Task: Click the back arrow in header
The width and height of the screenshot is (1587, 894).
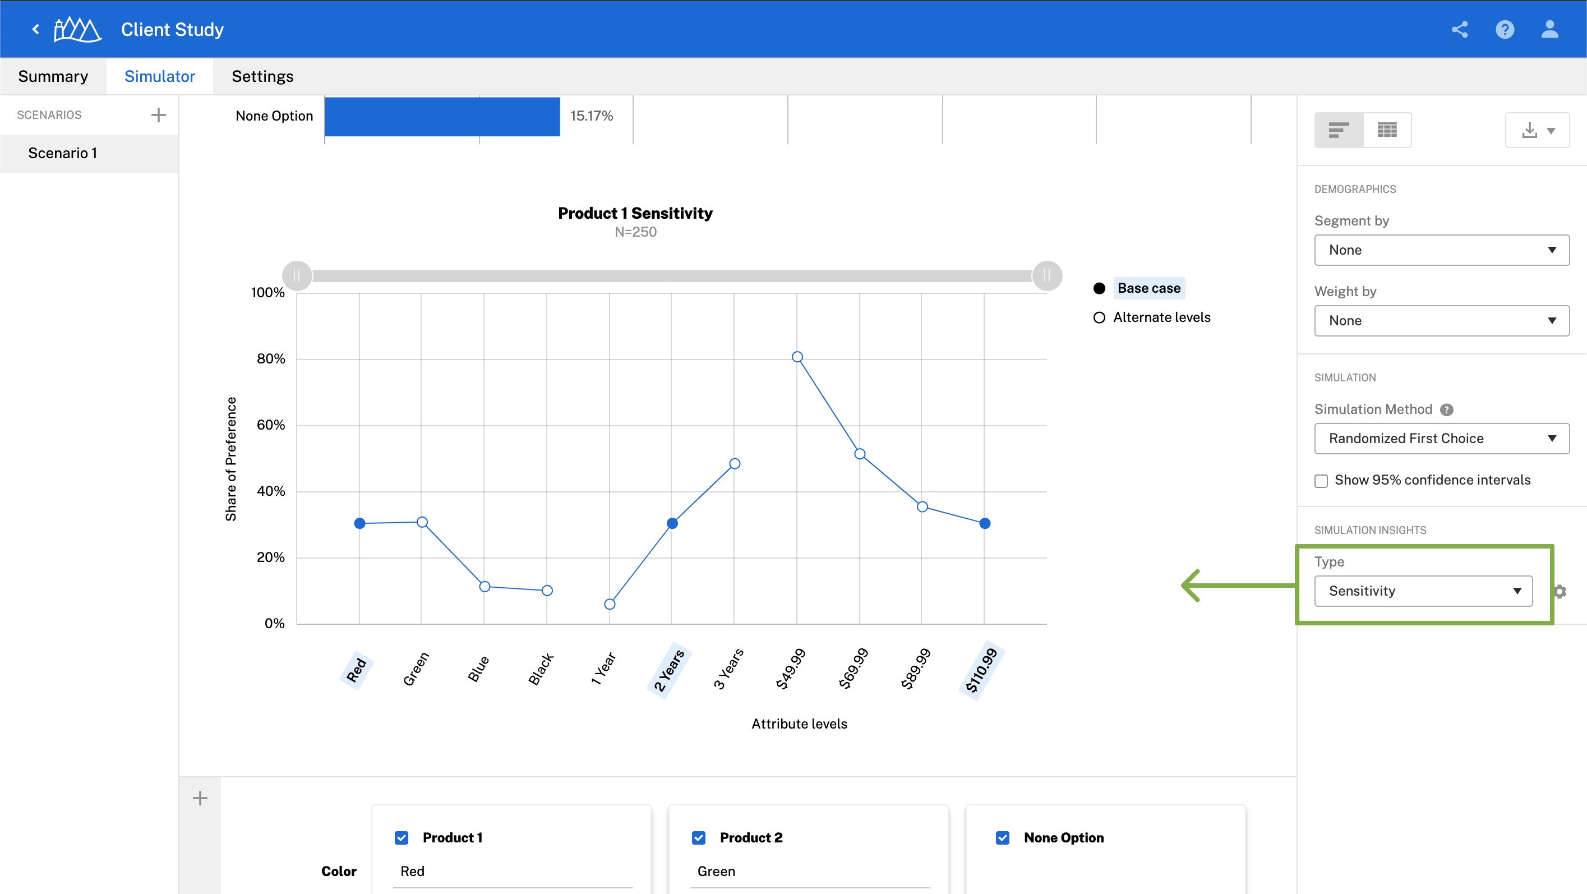Action: (x=36, y=29)
